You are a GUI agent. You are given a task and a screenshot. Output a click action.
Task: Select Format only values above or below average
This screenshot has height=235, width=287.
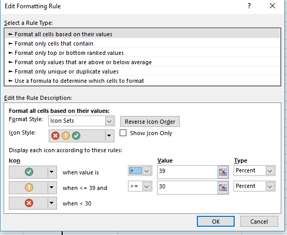142,62
